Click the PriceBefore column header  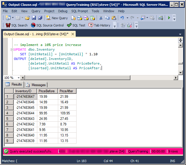point(47,91)
